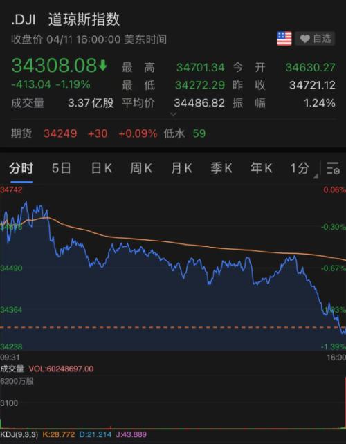This screenshot has width=346, height=444.
Task: Tap the 6200万股 volume axis label
Action: point(17,382)
